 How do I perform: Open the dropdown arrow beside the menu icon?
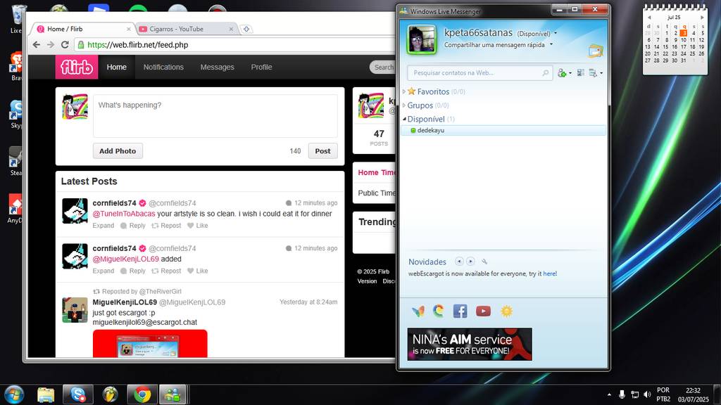601,73
